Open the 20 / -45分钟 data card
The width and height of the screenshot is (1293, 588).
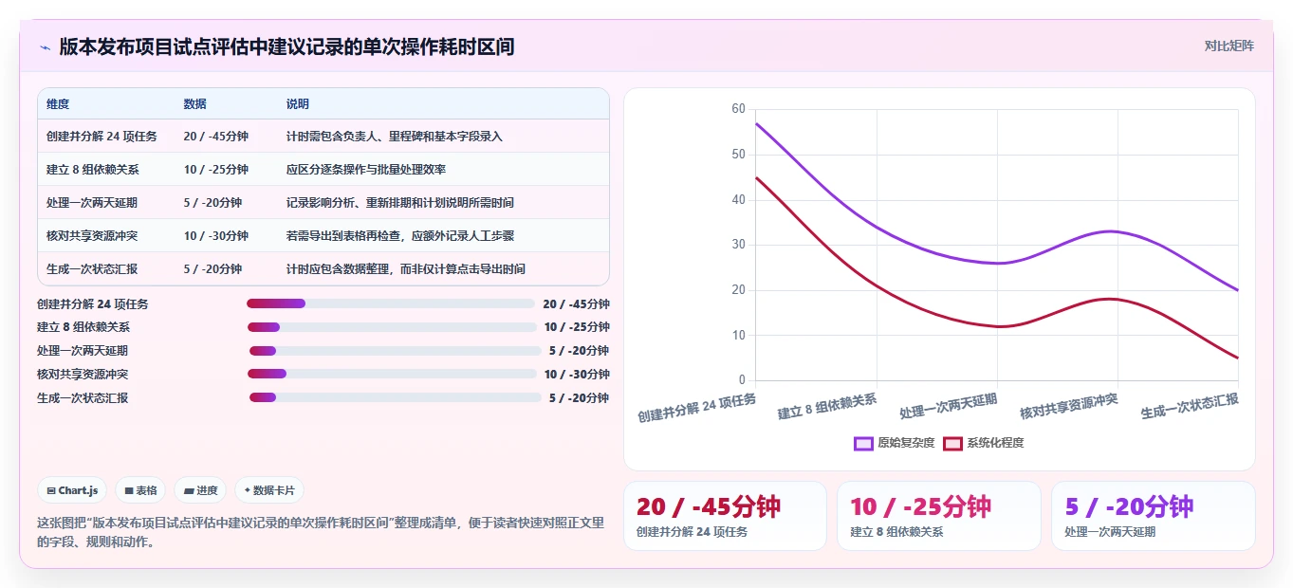[x=725, y=516]
